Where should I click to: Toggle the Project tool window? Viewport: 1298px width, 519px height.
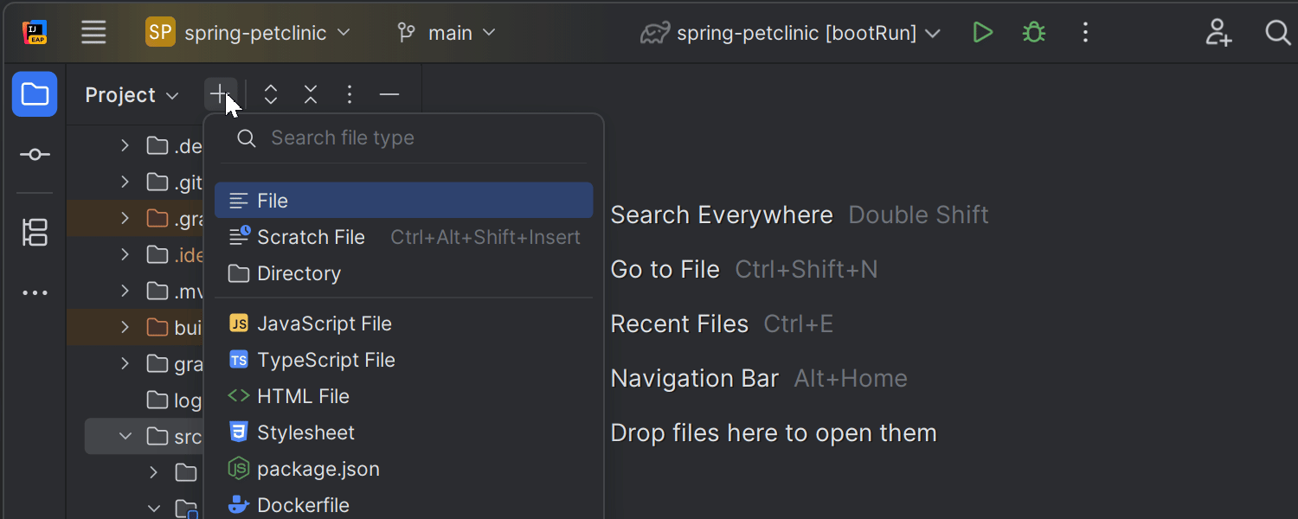tap(35, 94)
